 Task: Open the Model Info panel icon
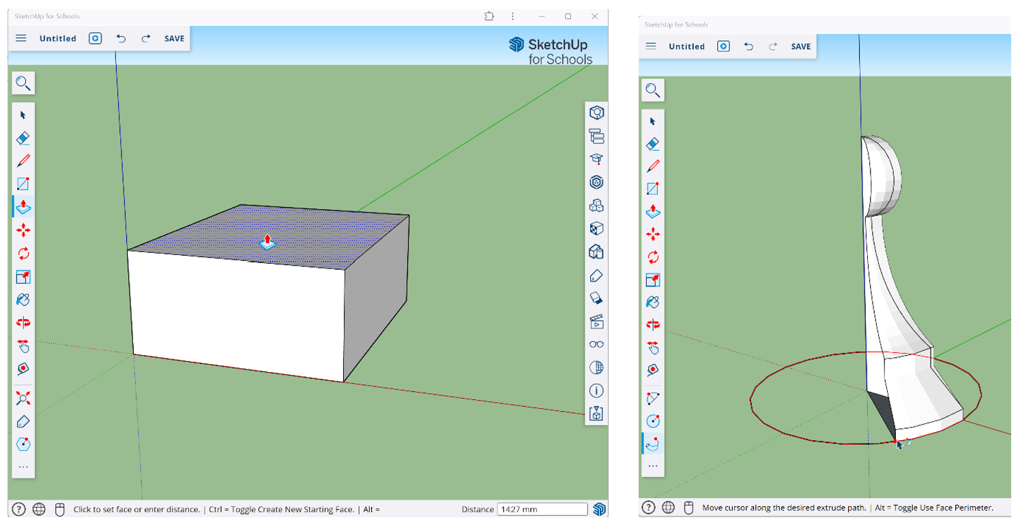pos(596,390)
